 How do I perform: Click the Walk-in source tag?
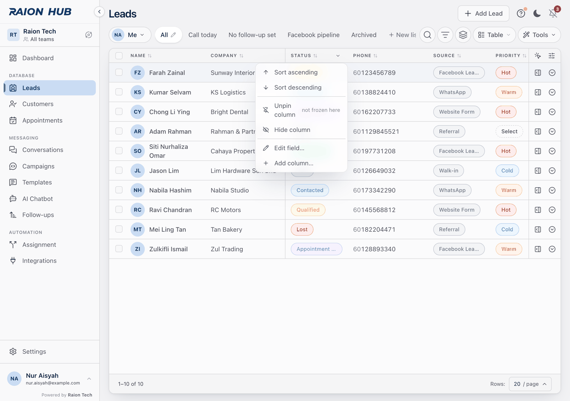[x=449, y=171]
